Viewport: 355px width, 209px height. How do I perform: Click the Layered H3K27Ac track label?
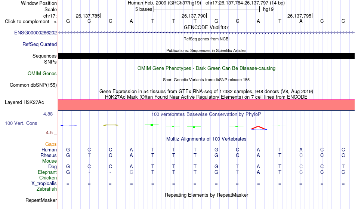(x=24, y=102)
